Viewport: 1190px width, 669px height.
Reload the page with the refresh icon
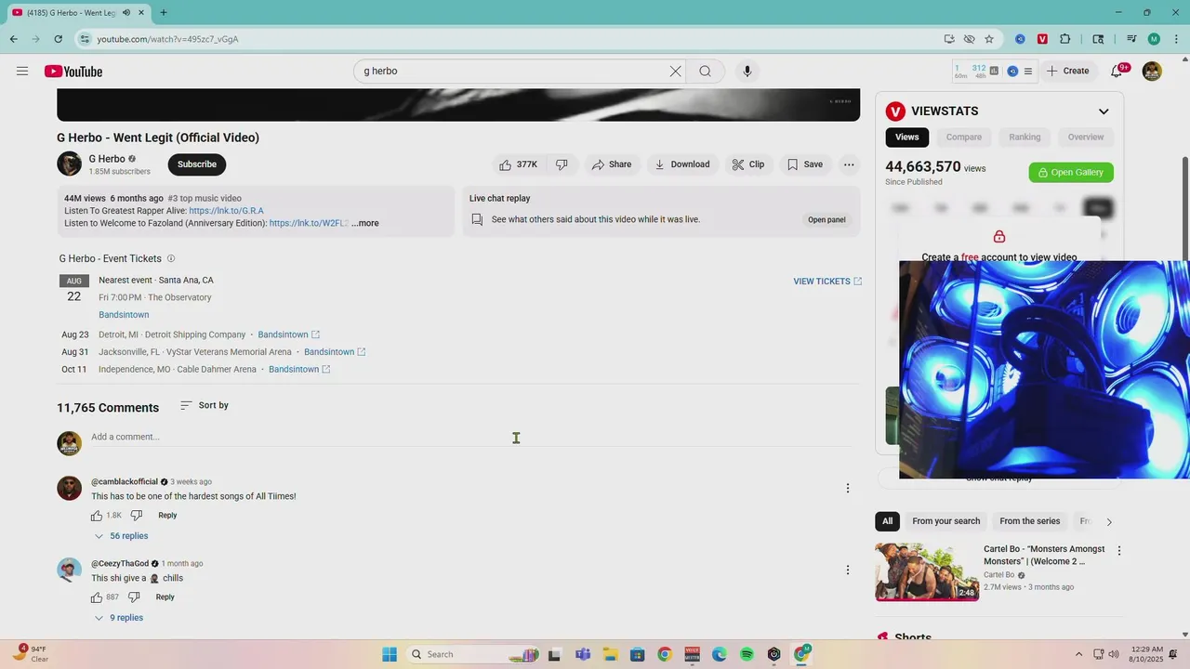(58, 39)
